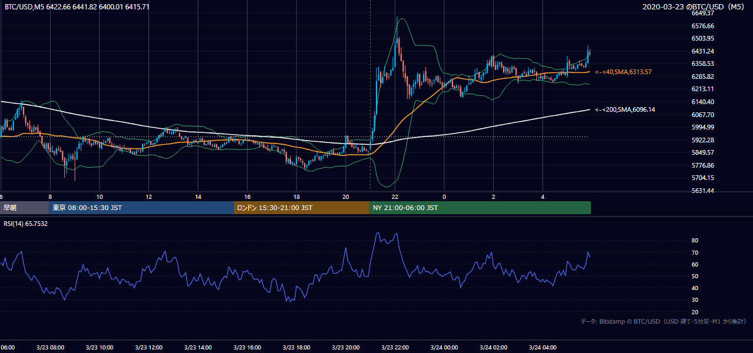Click the RSI scale value 70
753x353 pixels.
(695, 252)
